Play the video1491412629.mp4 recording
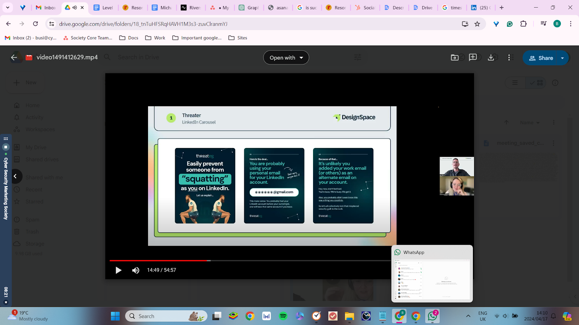Screen dimensions: 579x325 [118, 270]
